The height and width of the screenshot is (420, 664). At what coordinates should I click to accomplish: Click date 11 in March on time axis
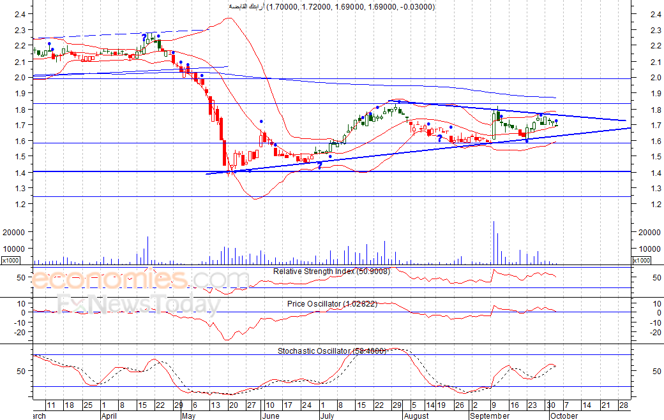(x=51, y=405)
